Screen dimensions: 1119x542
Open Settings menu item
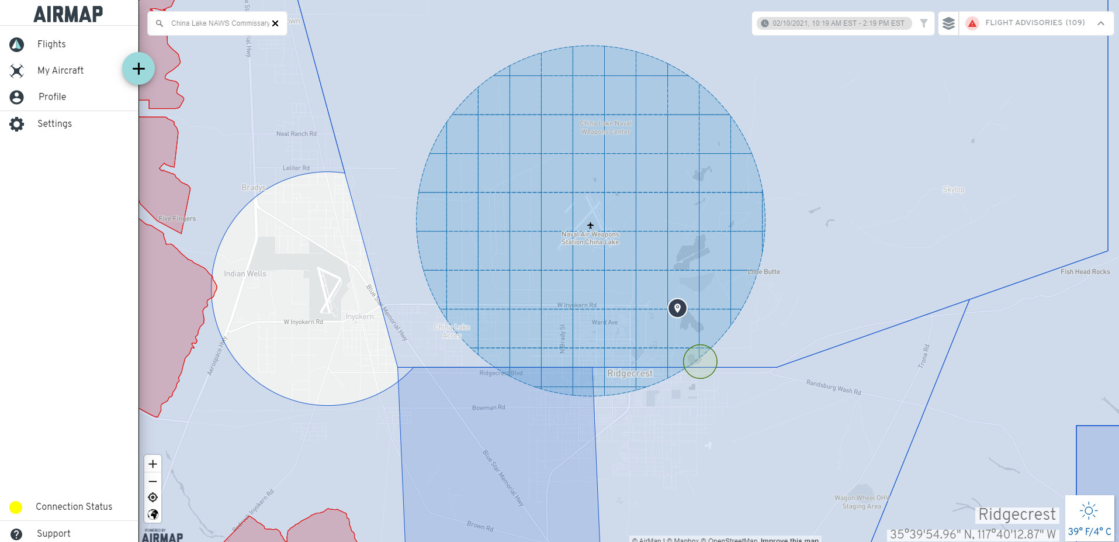point(54,124)
